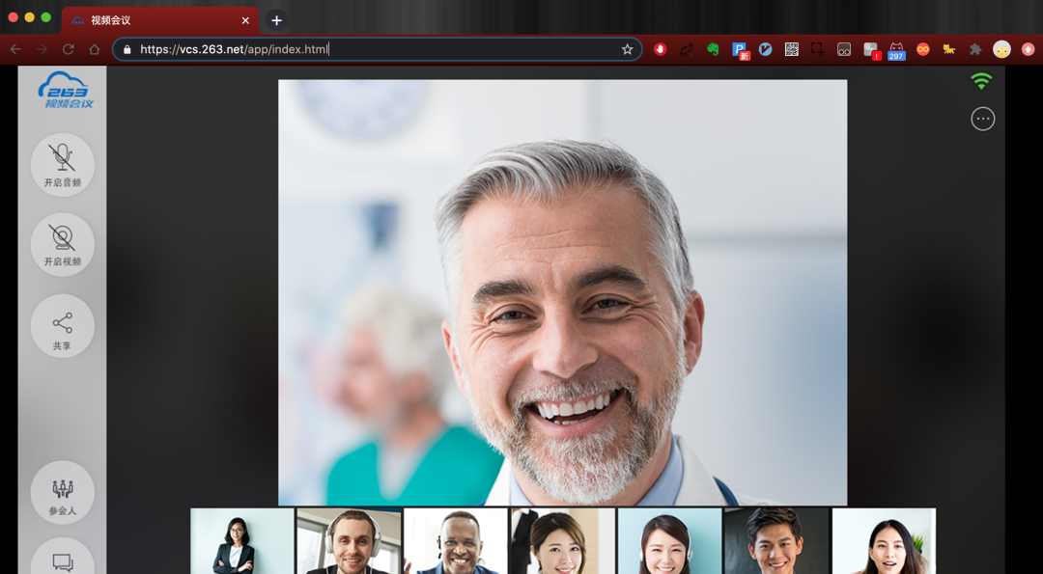This screenshot has height=574, width=1043.
Task: Open the red hand ad-blocker extension
Action: [660, 49]
